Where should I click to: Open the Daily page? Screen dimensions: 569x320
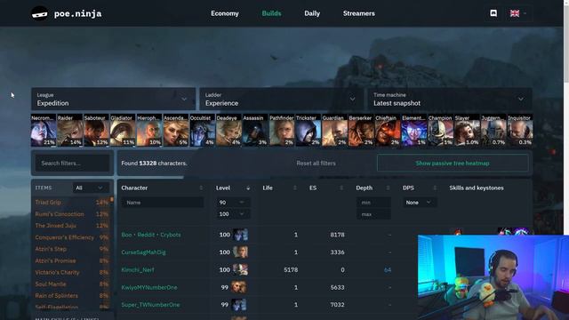312,13
